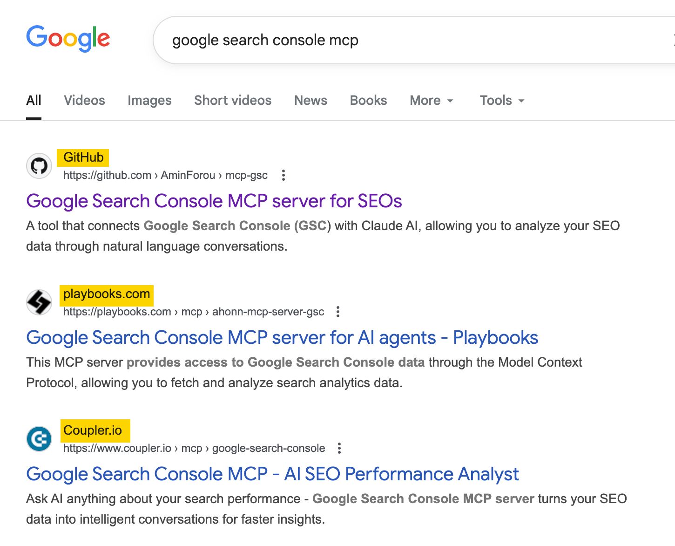Image resolution: width=675 pixels, height=546 pixels.
Task: Open the Tools dropdown
Action: pos(501,100)
